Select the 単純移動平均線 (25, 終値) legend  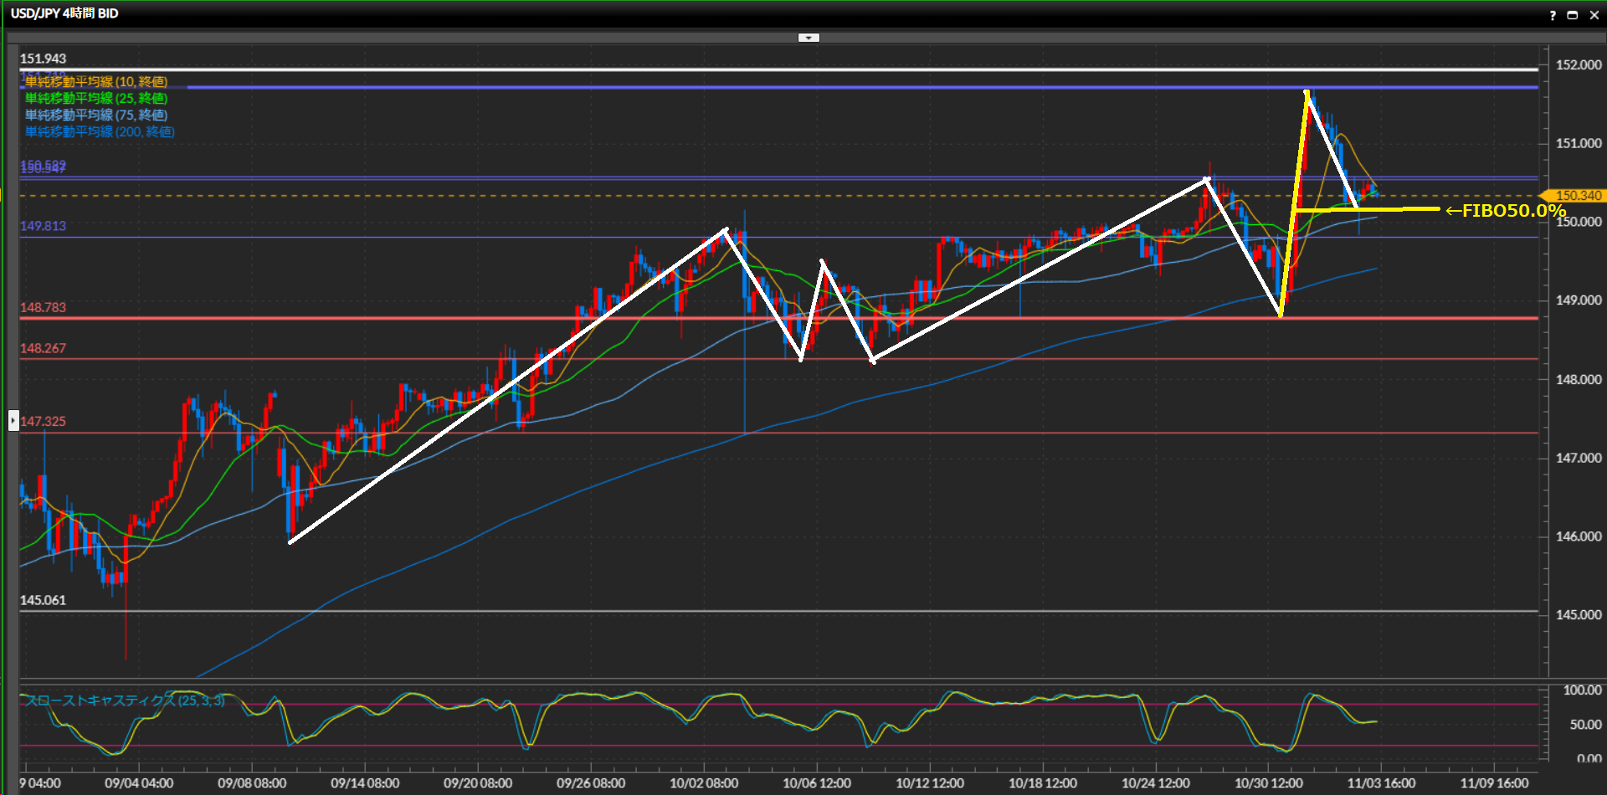96,98
